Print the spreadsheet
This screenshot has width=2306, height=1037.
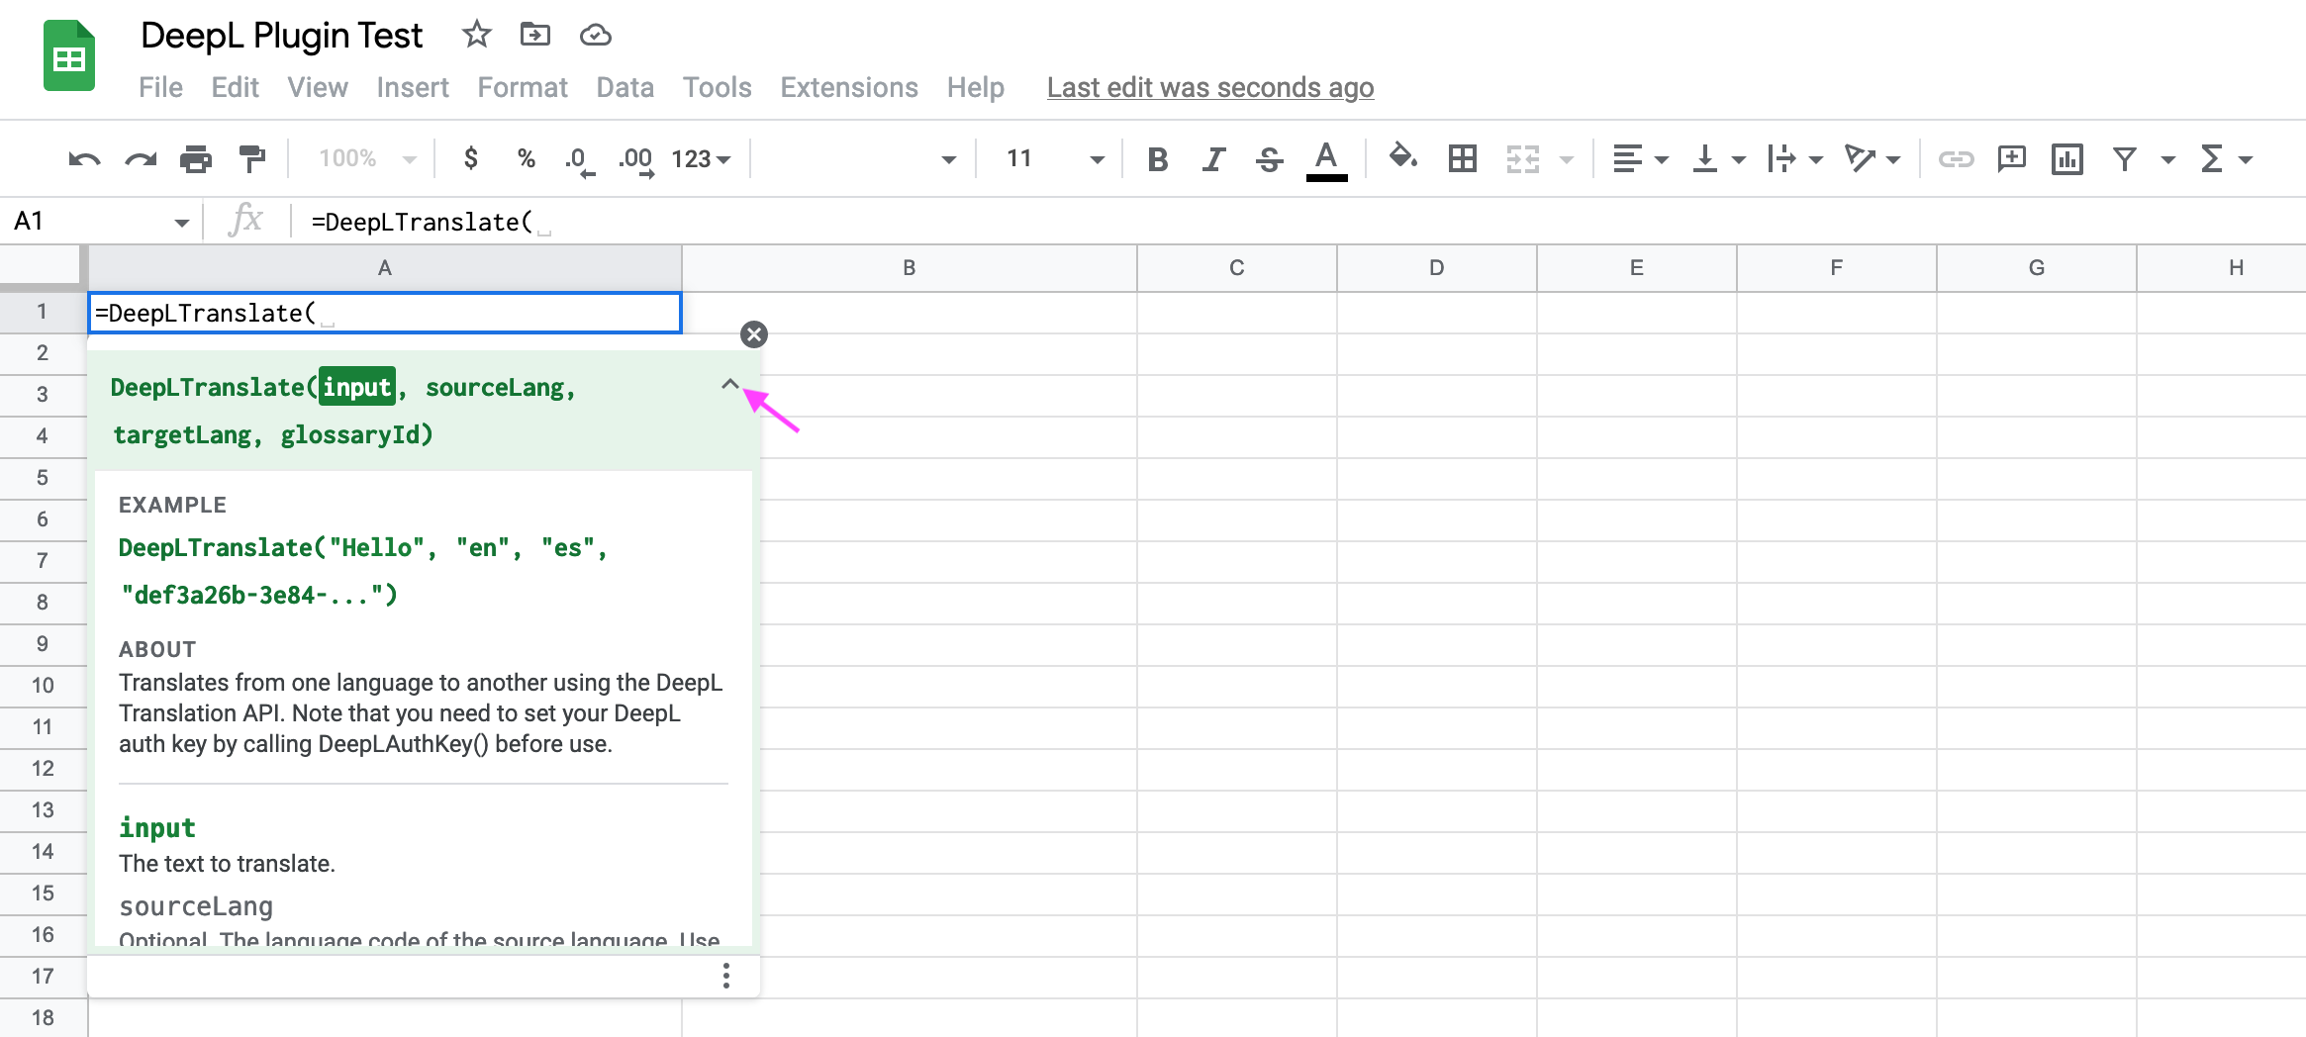tap(196, 158)
